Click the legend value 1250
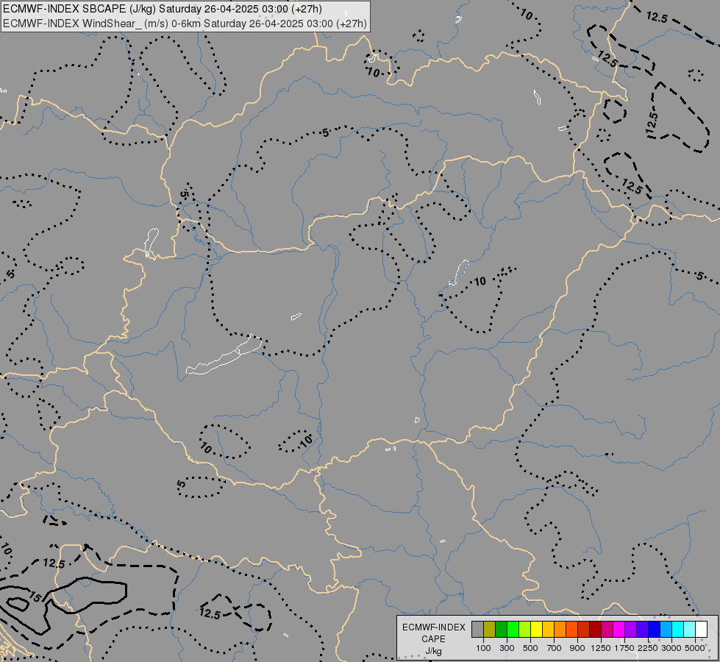720x662 pixels. [x=601, y=648]
